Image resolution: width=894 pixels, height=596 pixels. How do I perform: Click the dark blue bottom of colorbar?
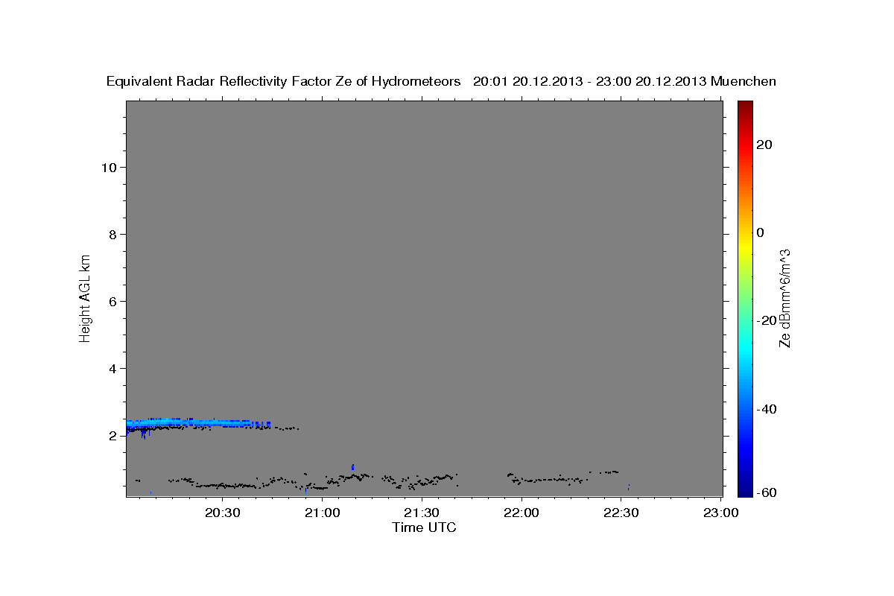pyautogui.click(x=745, y=490)
